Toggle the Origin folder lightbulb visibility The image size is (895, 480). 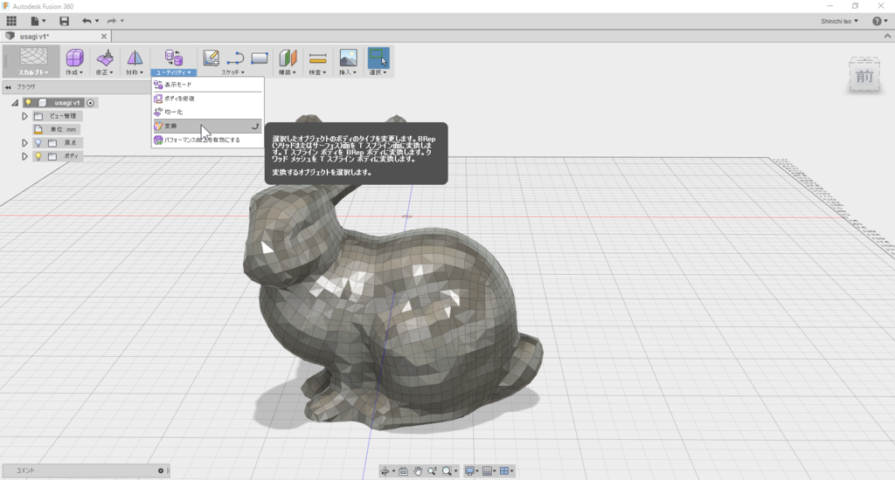point(38,142)
